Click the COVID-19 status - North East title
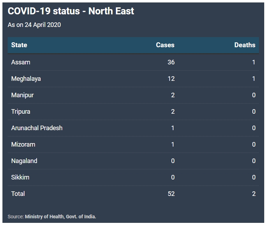This screenshot has width=267, height=226. [x=71, y=11]
